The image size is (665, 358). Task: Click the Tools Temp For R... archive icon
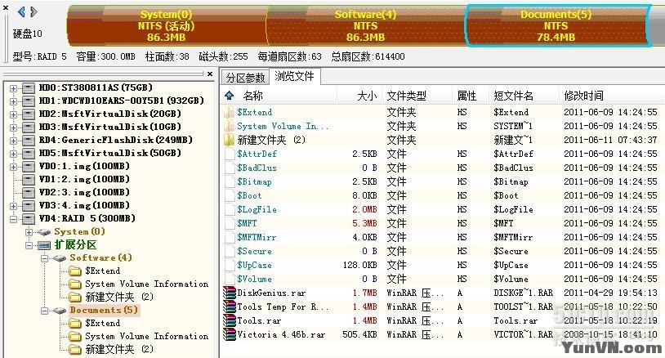click(230, 307)
